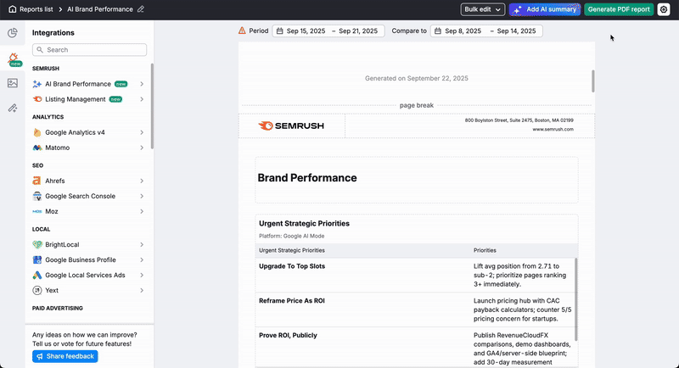Open the Compare to date range picker
The width and height of the screenshot is (679, 368).
tap(485, 31)
